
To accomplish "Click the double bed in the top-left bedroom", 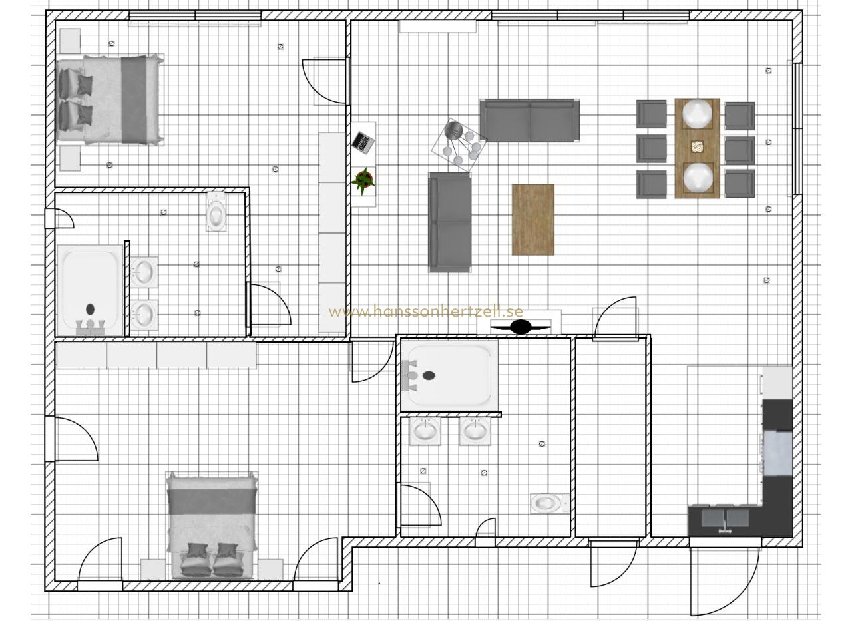I will pyautogui.click(x=110, y=99).
